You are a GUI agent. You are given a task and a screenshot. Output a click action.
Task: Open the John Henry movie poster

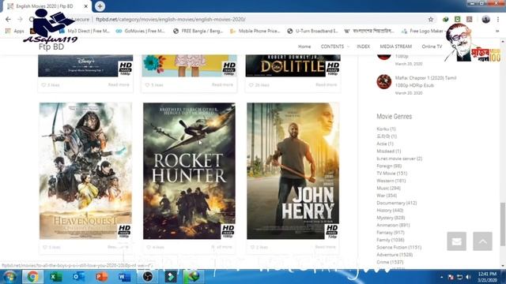[x=293, y=171]
